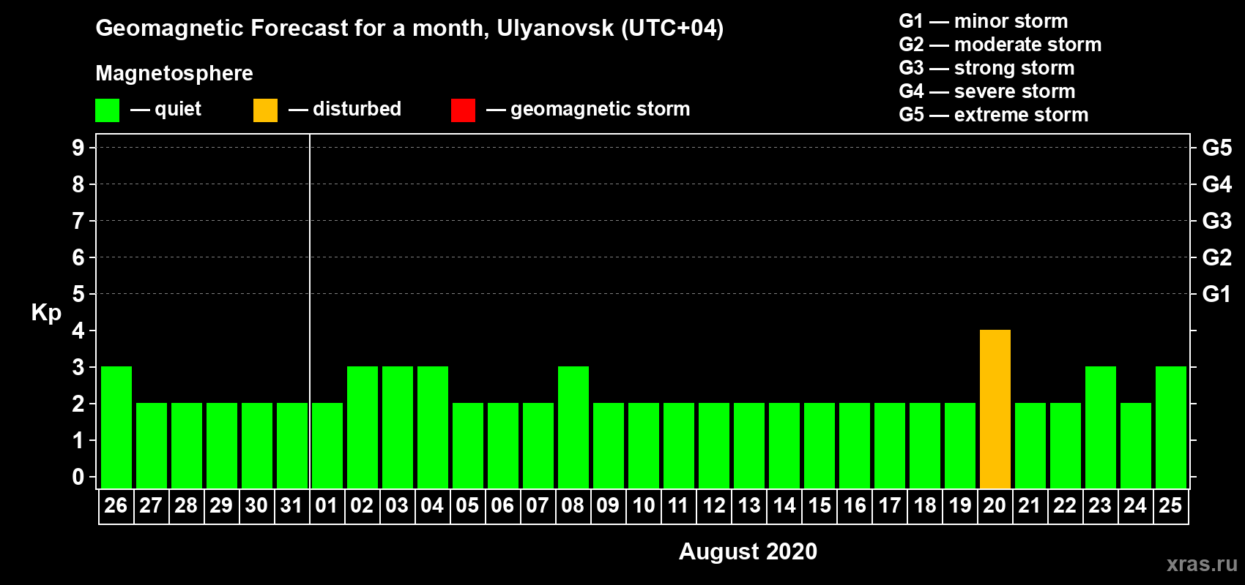Select the green bar for July 26
The width and height of the screenshot is (1245, 585).
[x=116, y=427]
